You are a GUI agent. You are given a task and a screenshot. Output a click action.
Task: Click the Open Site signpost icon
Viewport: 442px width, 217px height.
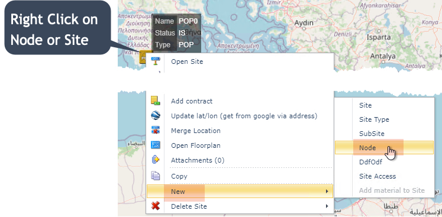click(156, 61)
